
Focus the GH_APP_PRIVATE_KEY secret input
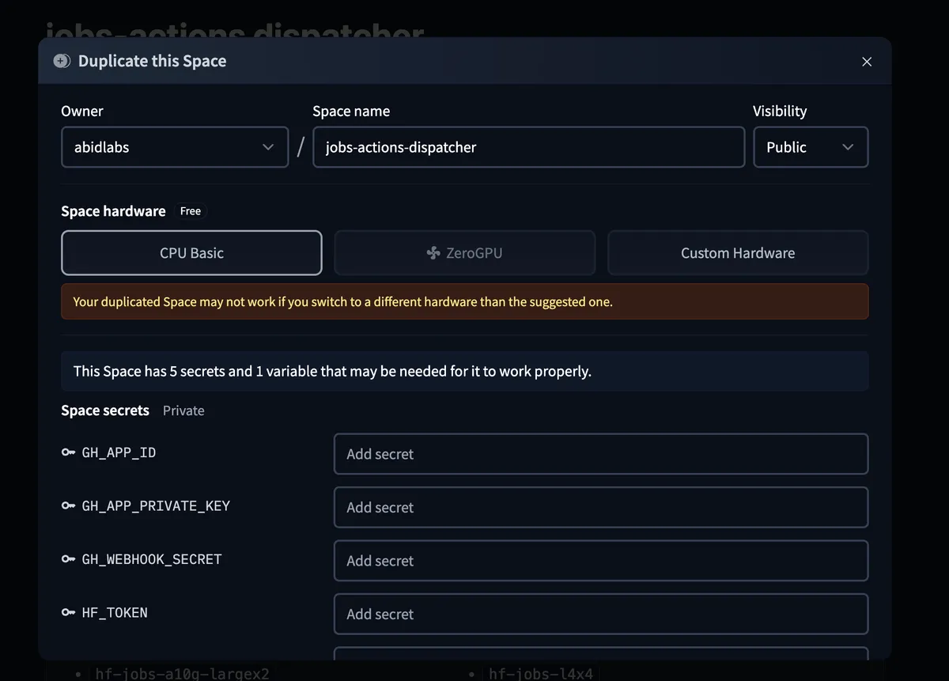point(601,507)
